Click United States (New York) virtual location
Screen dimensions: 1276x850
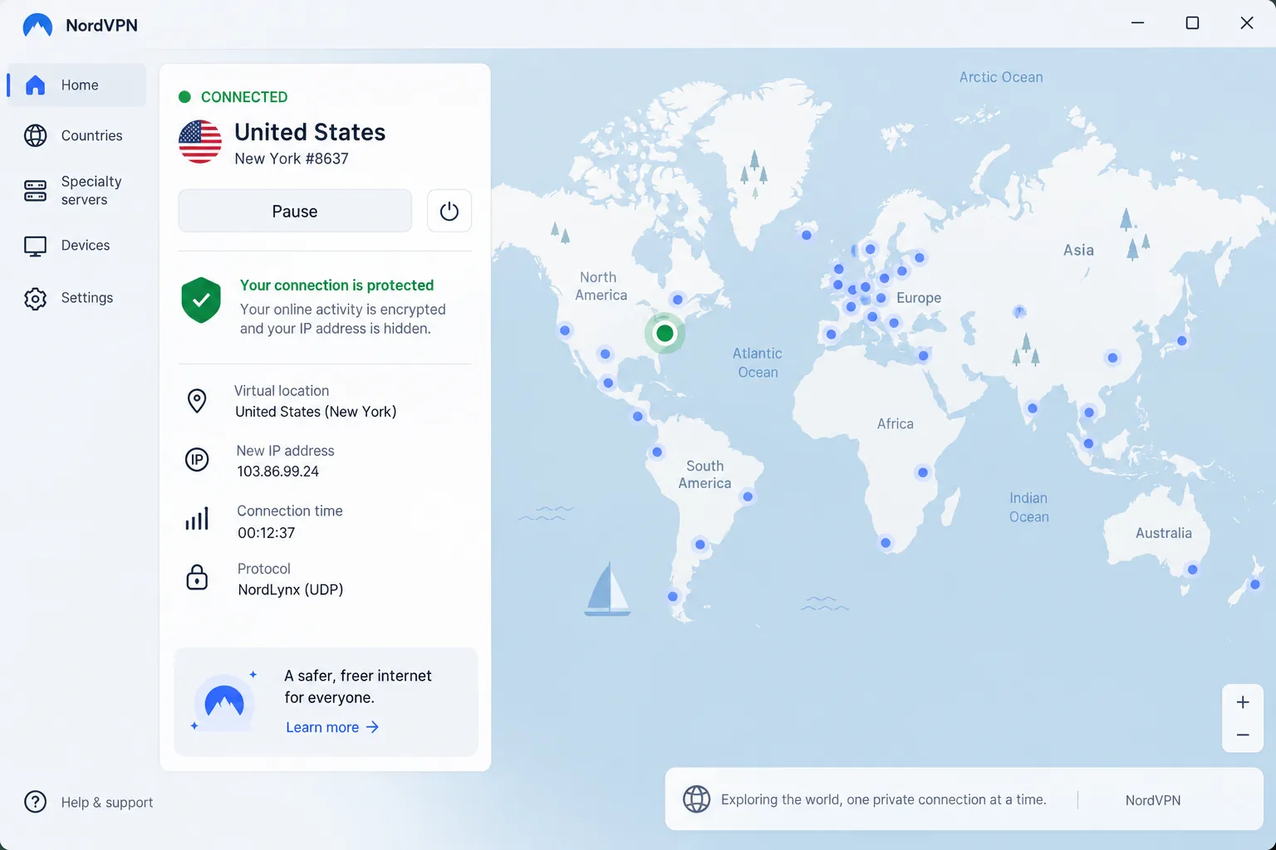pos(316,412)
